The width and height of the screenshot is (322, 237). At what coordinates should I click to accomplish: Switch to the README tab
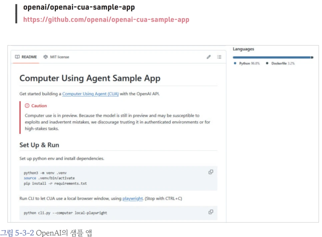(26, 57)
